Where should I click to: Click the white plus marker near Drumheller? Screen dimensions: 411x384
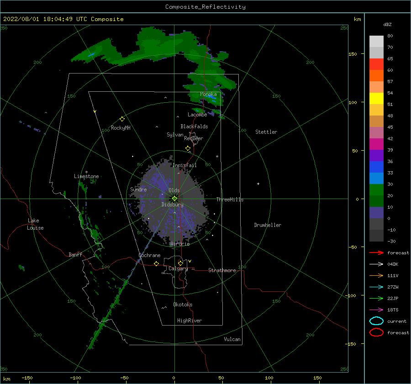click(258, 184)
